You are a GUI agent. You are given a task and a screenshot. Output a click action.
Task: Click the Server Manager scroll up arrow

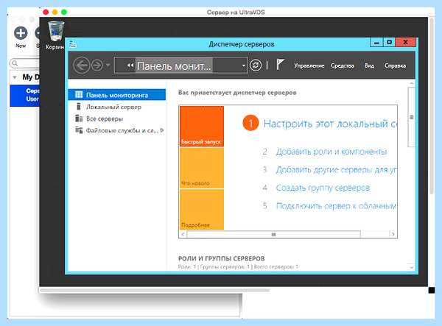click(x=412, y=84)
